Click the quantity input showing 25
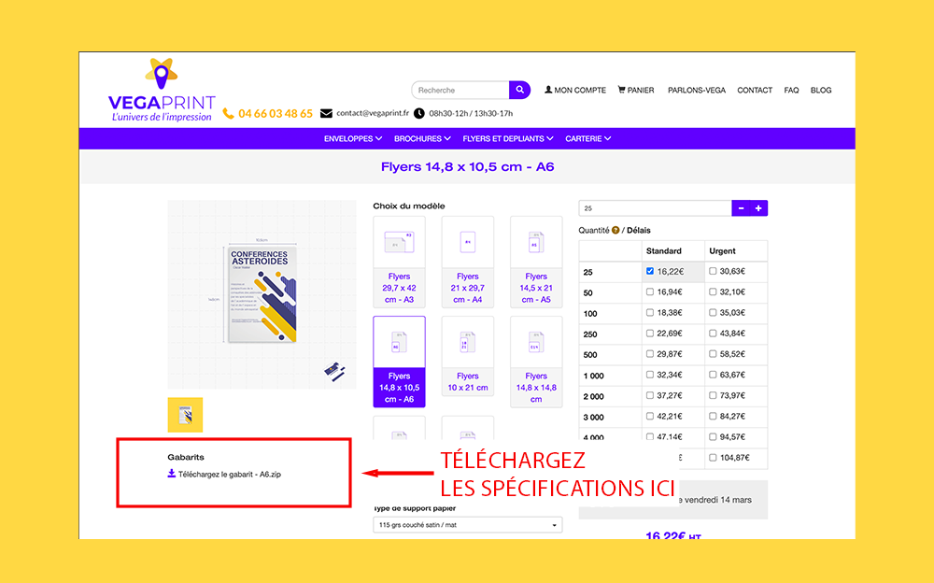This screenshot has height=583, width=934. click(x=656, y=208)
